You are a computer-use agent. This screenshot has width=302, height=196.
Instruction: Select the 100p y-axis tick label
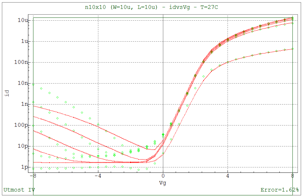click(x=21, y=125)
